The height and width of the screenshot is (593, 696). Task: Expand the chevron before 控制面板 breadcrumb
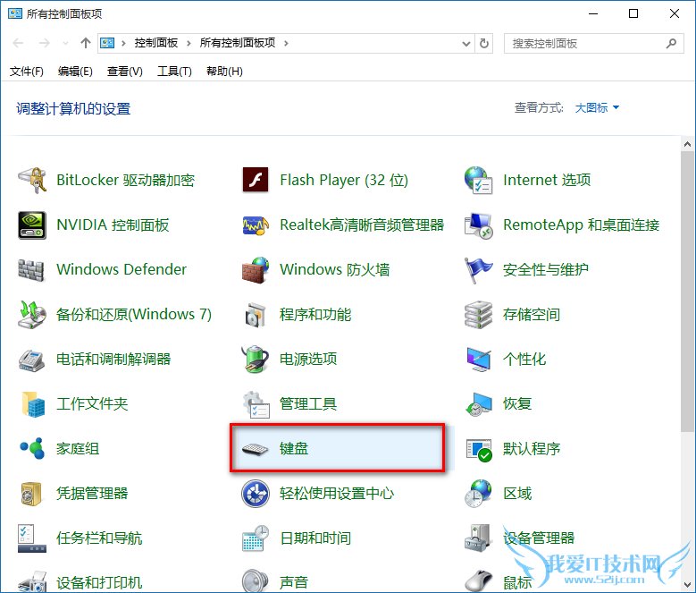coord(123,43)
